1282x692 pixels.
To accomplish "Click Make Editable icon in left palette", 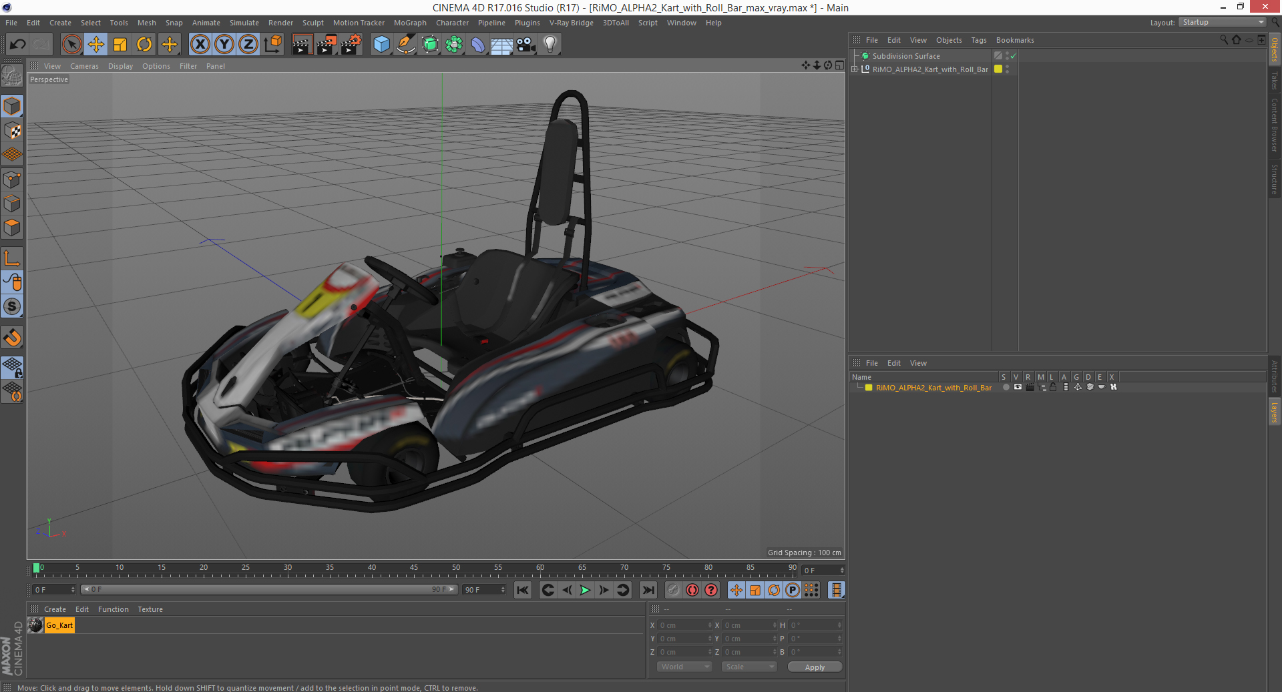I will (x=12, y=76).
